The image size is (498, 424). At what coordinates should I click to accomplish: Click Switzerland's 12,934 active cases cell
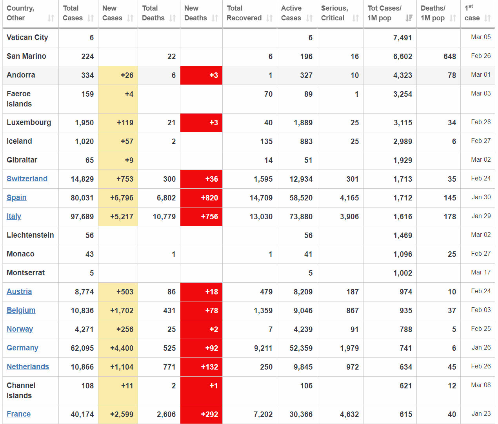point(297,179)
